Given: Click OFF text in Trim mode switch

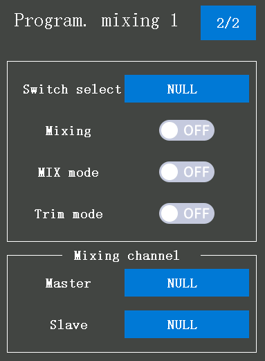Looking at the screenshot, I should pyautogui.click(x=197, y=213).
